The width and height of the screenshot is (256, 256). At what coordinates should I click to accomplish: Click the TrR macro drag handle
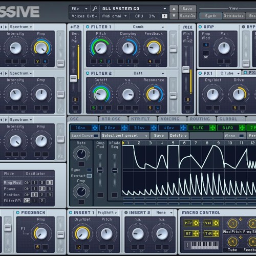pyautogui.click(x=216, y=233)
